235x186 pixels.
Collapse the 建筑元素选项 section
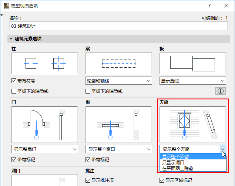pos(11,39)
